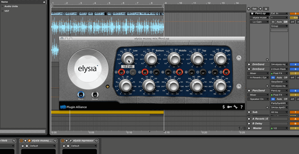Open the elysia museq Default preset dropdown
This screenshot has width=299, height=154.
[42, 146]
